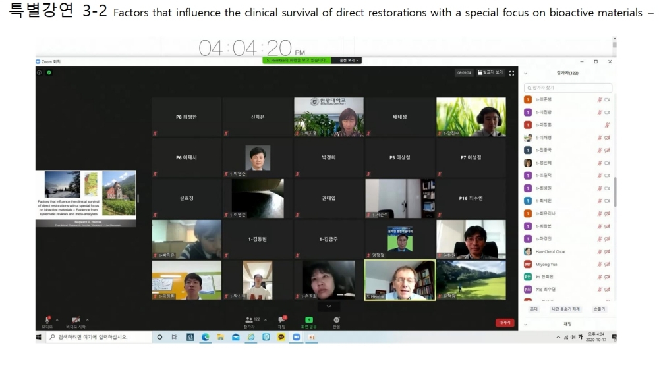Open the participants icon showing 122
This screenshot has width=659, height=370.
click(249, 320)
